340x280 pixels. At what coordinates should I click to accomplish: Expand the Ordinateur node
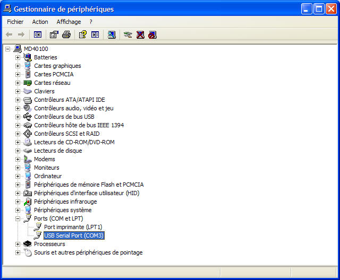point(18,176)
